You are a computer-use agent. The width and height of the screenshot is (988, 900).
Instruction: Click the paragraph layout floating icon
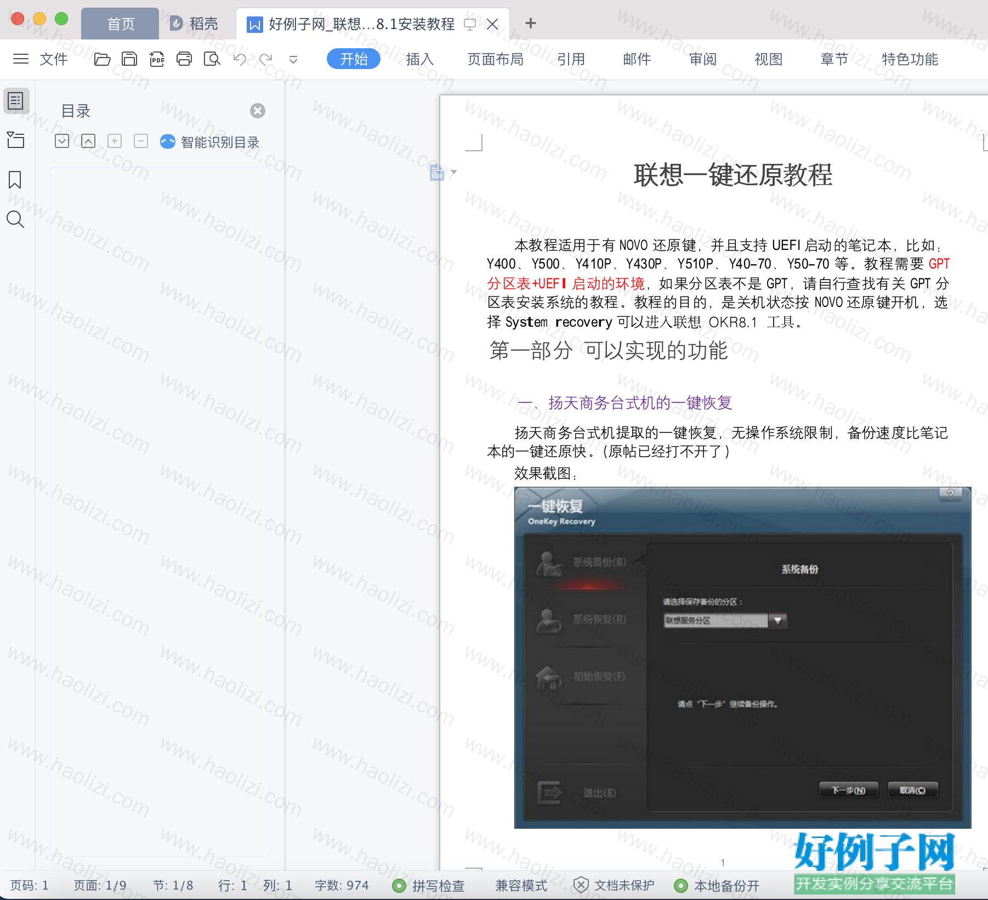tap(436, 172)
